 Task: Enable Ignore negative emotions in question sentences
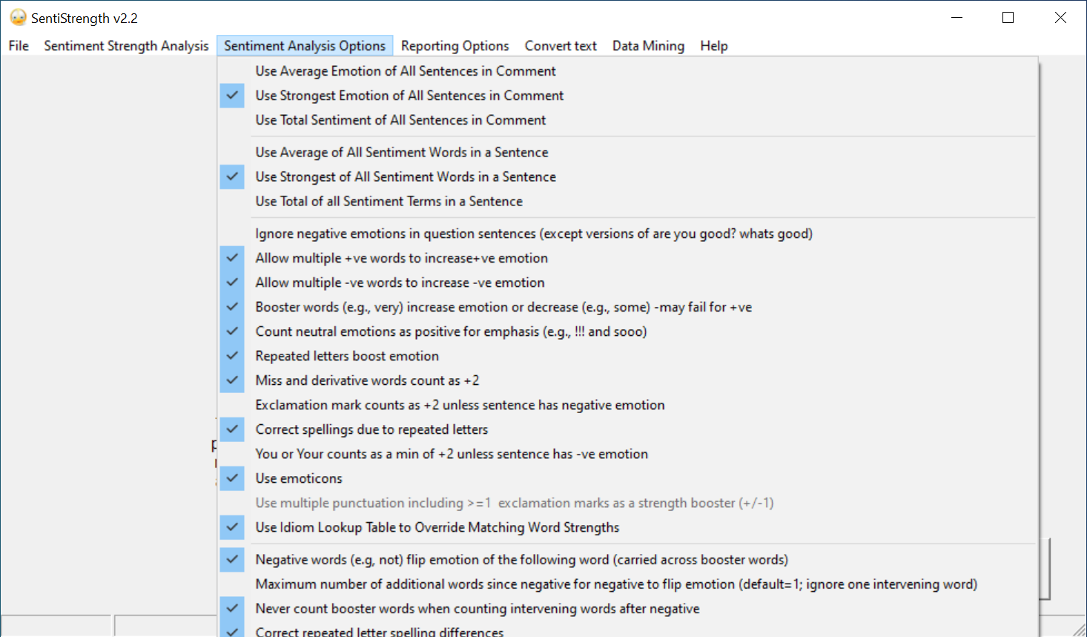533,234
